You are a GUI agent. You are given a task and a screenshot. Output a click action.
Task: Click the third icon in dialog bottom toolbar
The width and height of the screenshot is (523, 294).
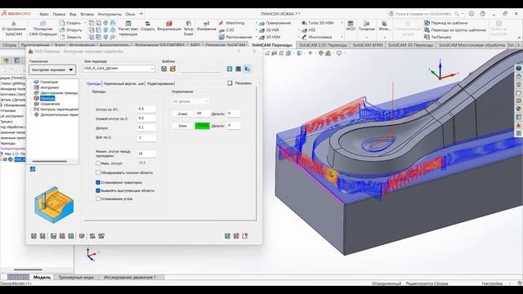(53, 236)
